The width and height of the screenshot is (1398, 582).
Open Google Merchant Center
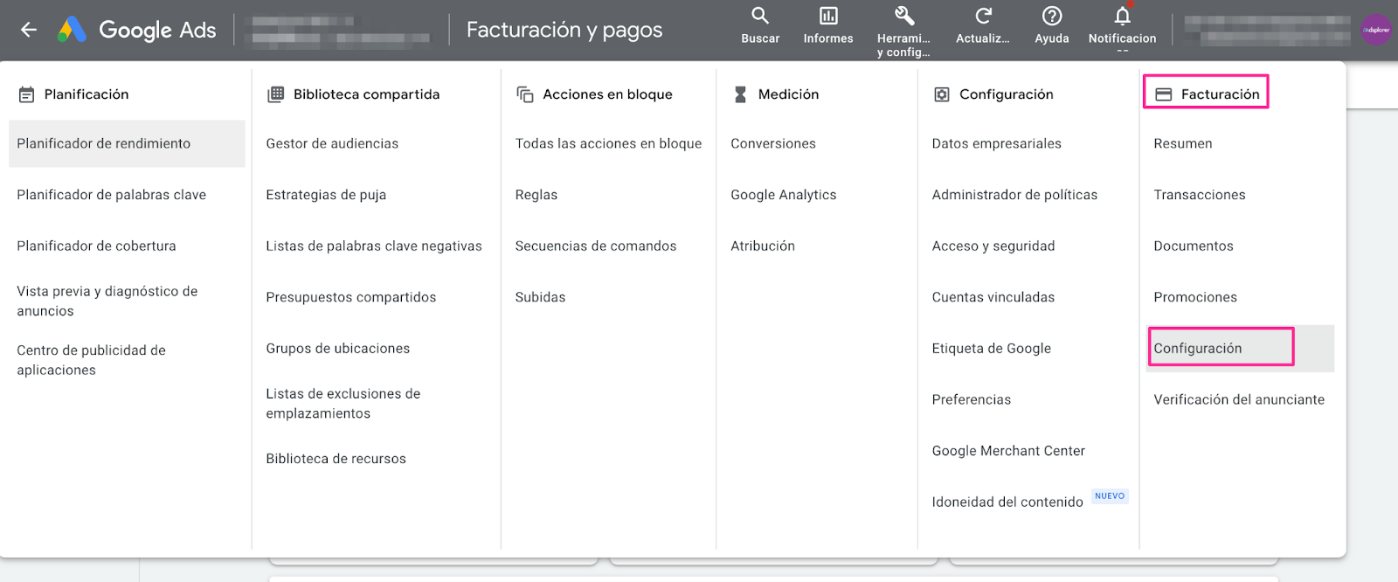(x=1008, y=451)
